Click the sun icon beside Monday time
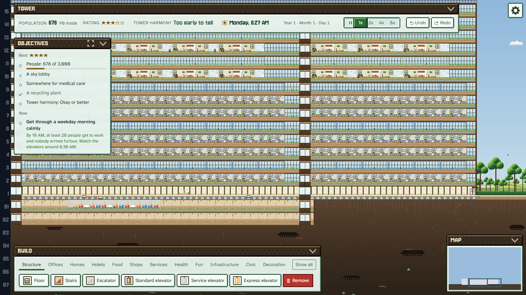The height and width of the screenshot is (295, 526). (x=225, y=23)
